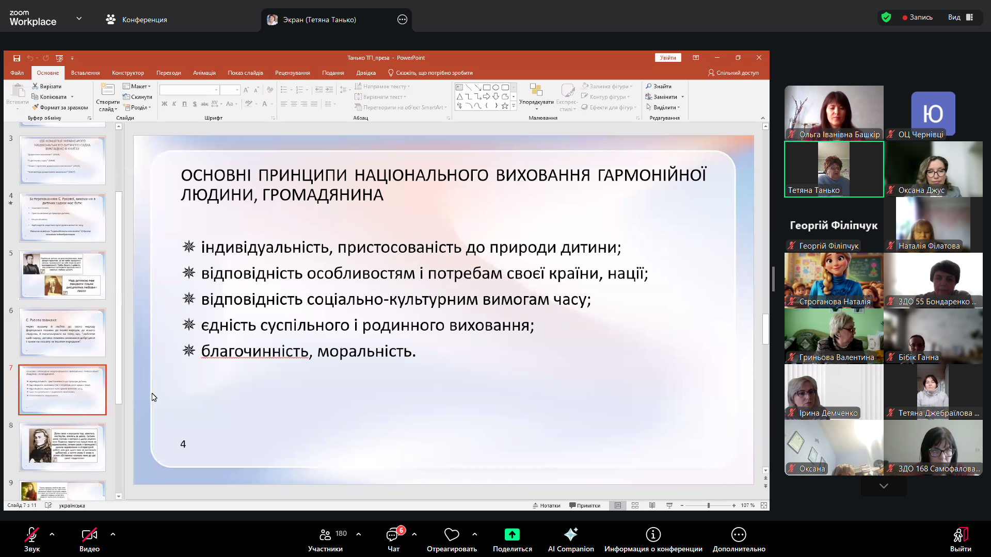Click the Спільний доступ share button
991x557 pixels.
[x=733, y=73]
